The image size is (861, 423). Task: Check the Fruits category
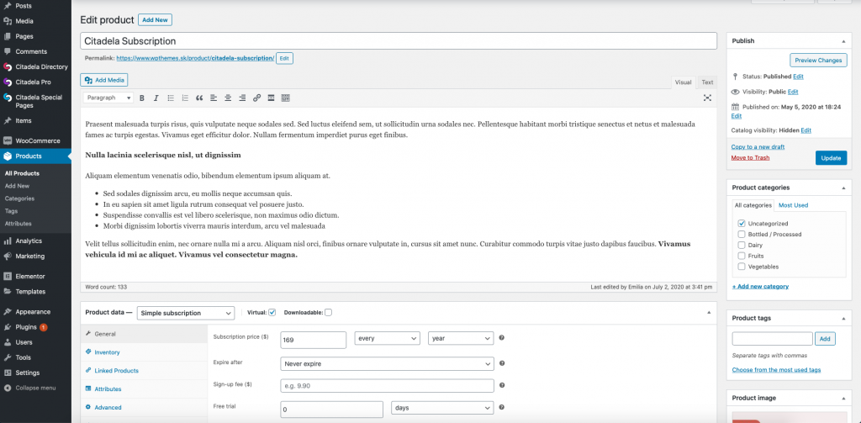[x=742, y=256]
